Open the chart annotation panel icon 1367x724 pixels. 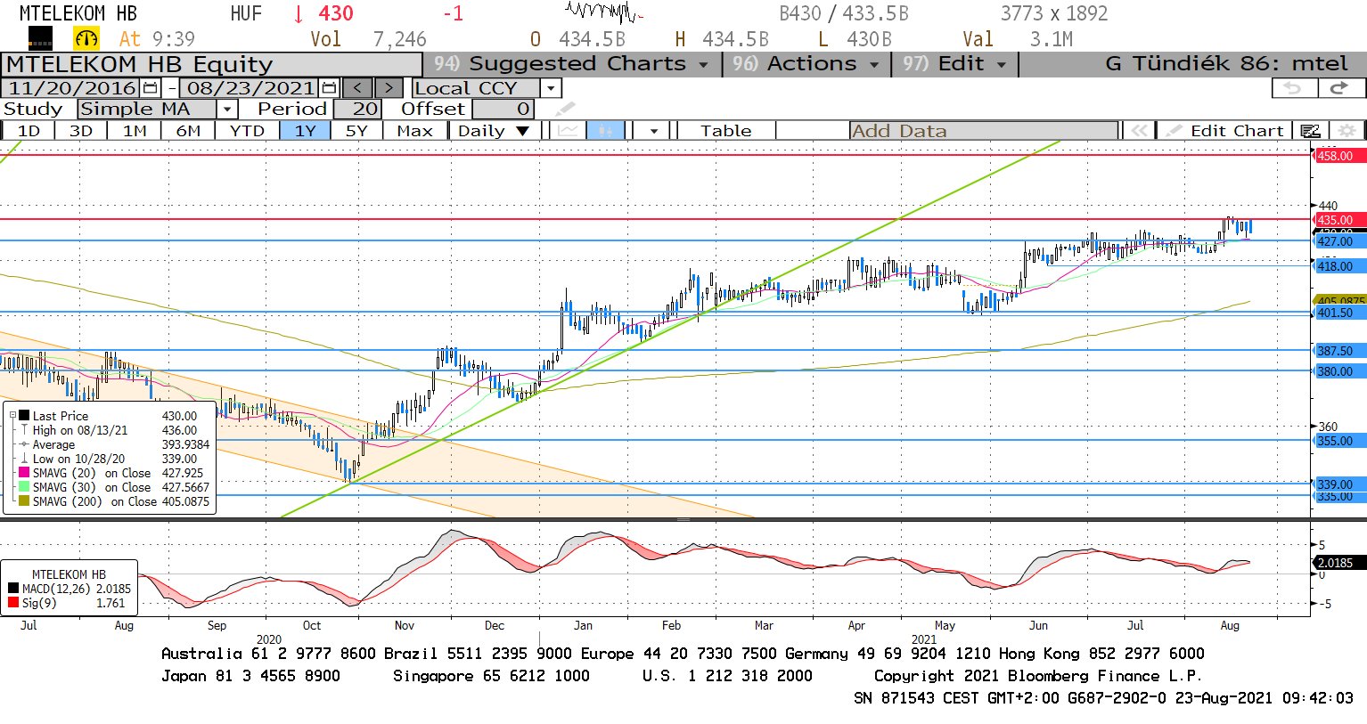pos(1310,131)
